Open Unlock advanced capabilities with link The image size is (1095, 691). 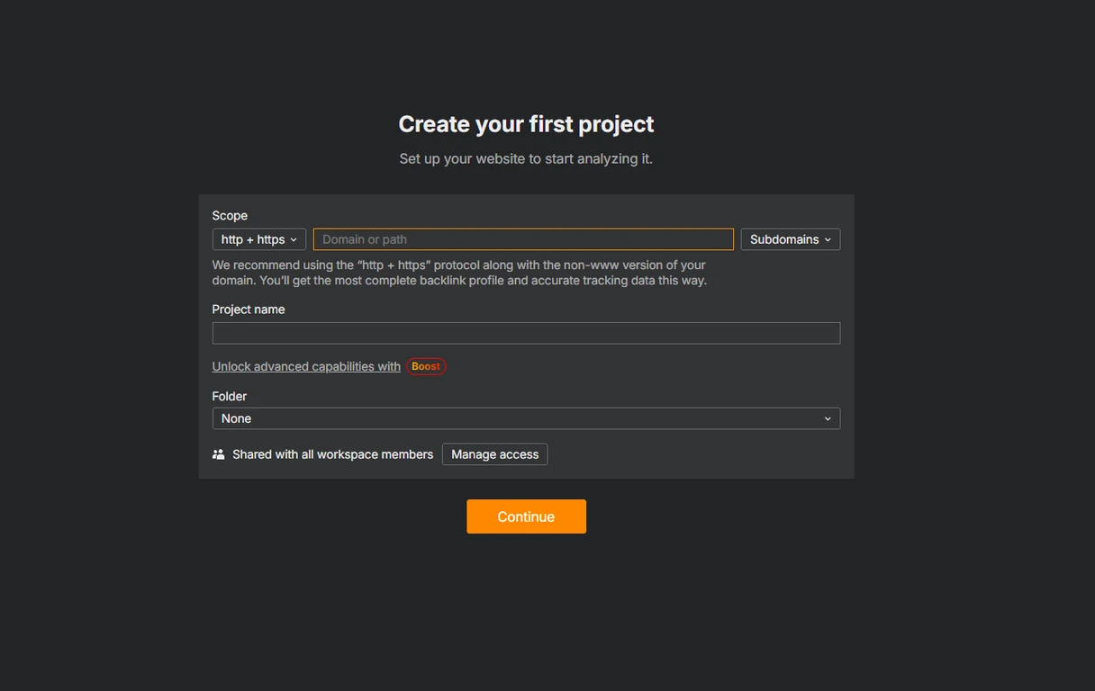tap(306, 366)
